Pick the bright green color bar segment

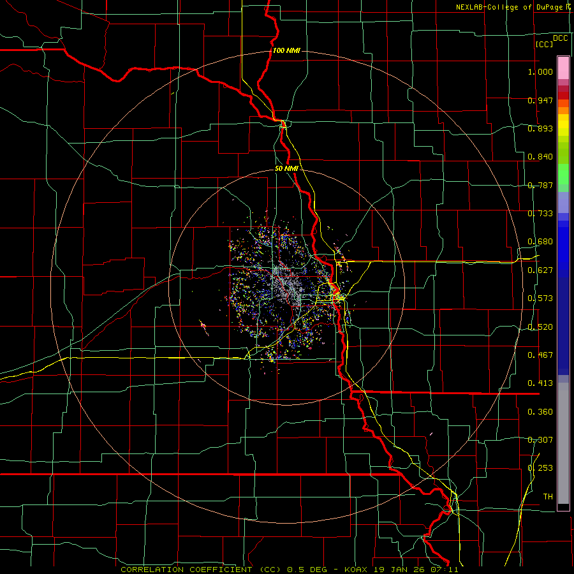click(563, 174)
